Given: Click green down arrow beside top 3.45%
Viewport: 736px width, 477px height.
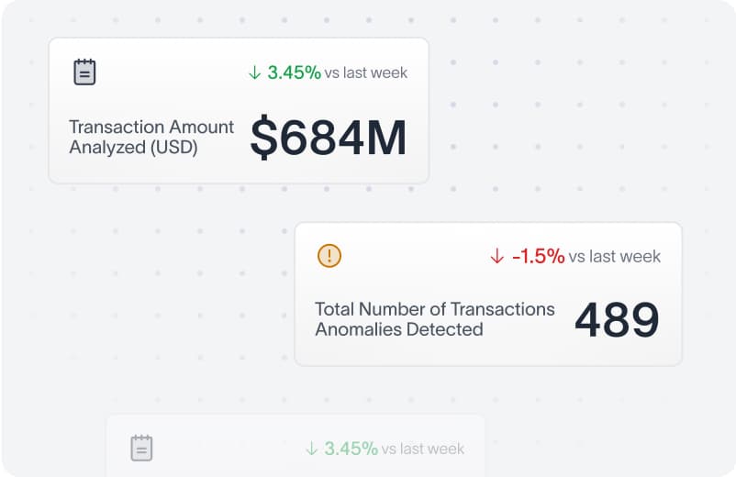Looking at the screenshot, I should [255, 72].
